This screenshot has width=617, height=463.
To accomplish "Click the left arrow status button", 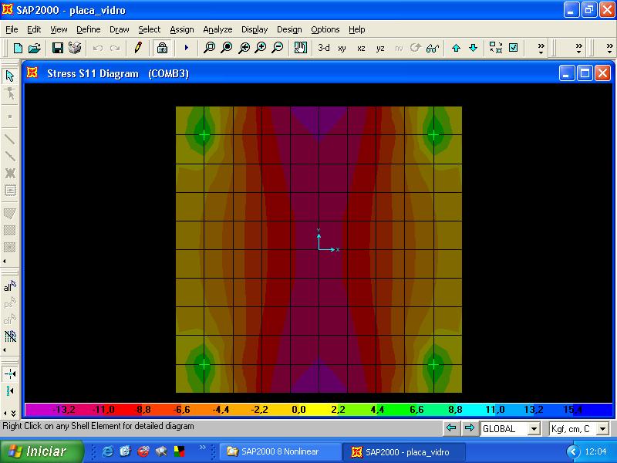I will pyautogui.click(x=451, y=428).
